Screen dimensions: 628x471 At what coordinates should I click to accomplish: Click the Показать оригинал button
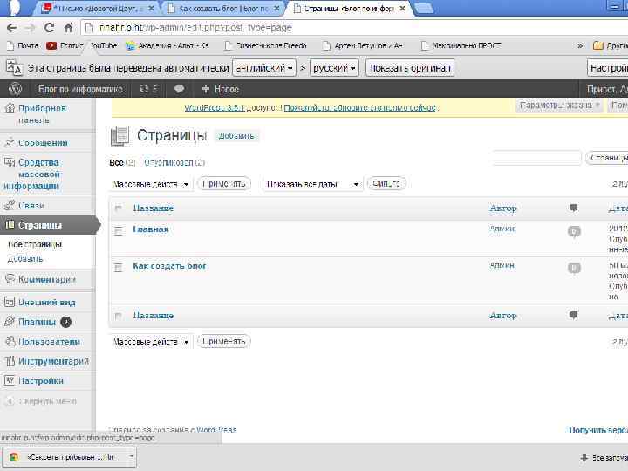(x=410, y=68)
